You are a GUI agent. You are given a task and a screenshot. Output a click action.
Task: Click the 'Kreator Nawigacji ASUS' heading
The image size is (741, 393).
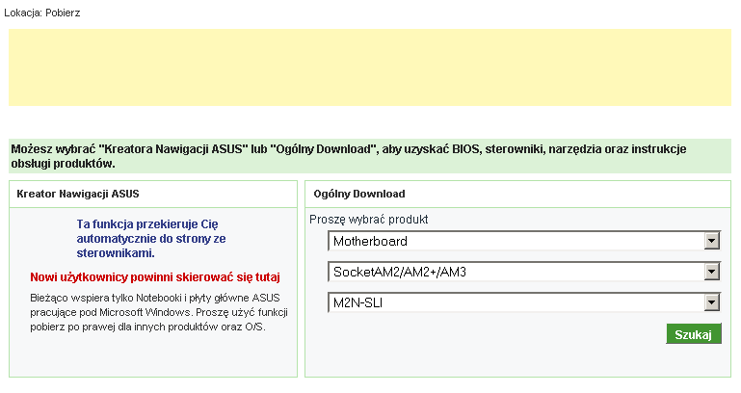click(x=78, y=194)
